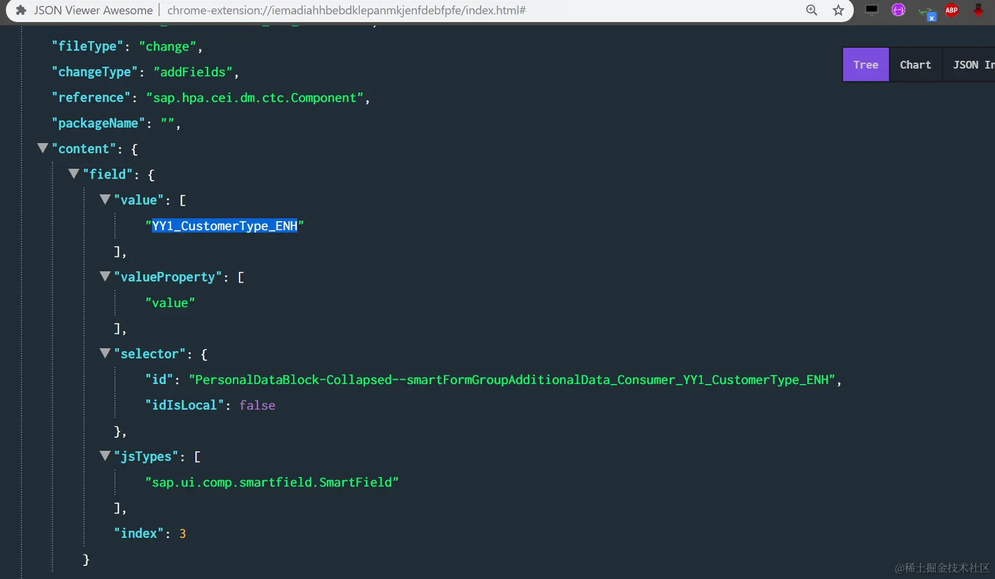
Task: Click the "value" string under valueProperty
Action: click(170, 303)
